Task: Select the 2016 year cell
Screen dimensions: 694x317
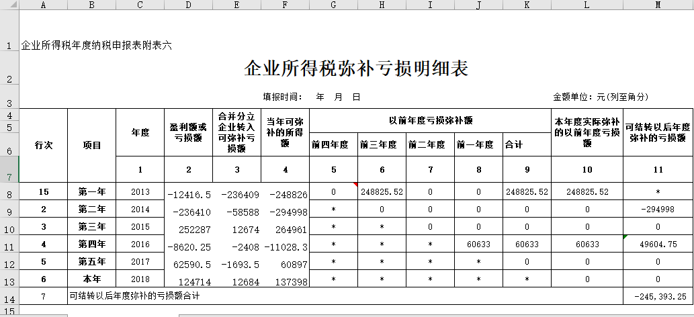Action: pyautogui.click(x=140, y=244)
